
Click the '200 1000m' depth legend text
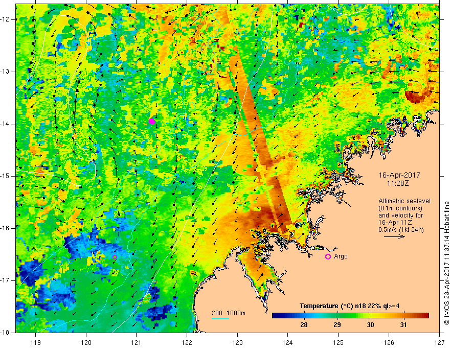[x=229, y=313]
